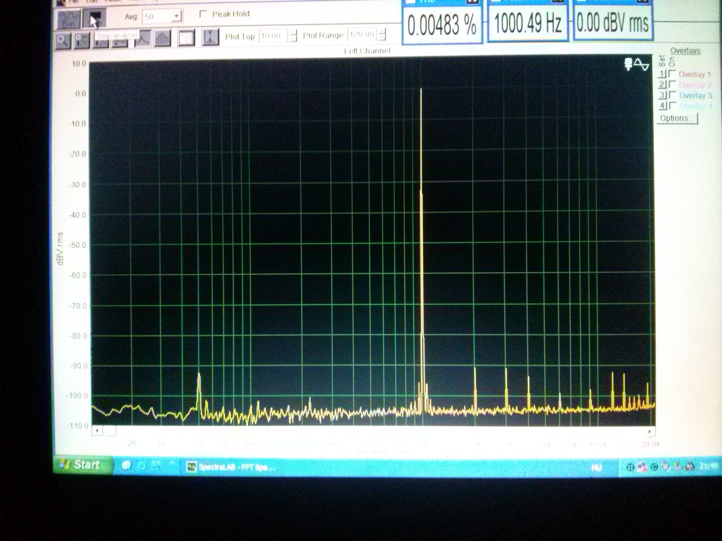Enable the Peak Hold checkbox
Viewport: 722px width, 541px height.
(x=203, y=14)
